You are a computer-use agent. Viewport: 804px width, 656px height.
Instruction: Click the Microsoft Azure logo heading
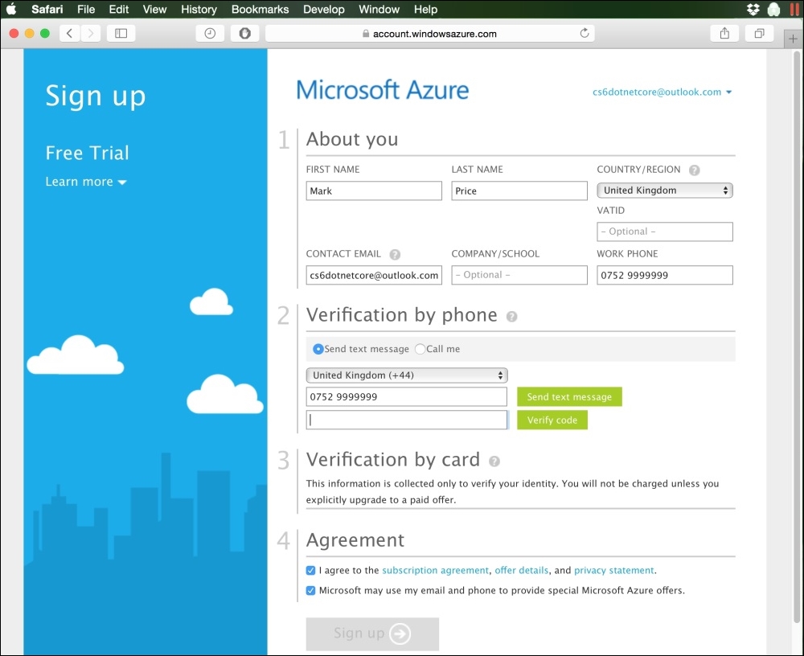(x=383, y=90)
